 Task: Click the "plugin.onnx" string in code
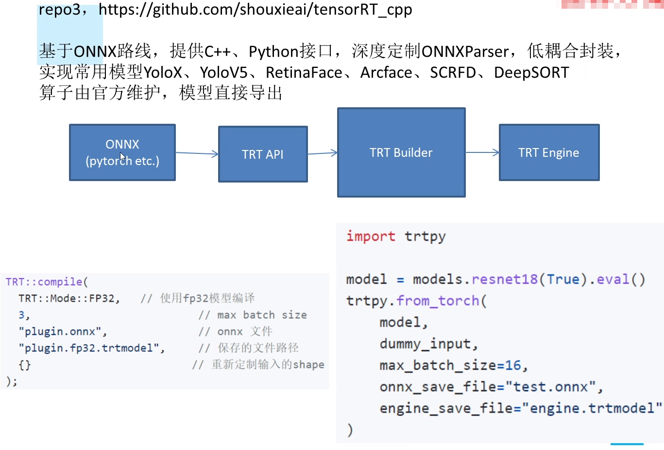click(x=60, y=332)
